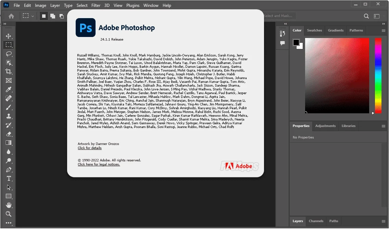The width and height of the screenshot is (389, 229).
Task: Select the Object Selection tool
Action: pyautogui.click(x=9, y=63)
